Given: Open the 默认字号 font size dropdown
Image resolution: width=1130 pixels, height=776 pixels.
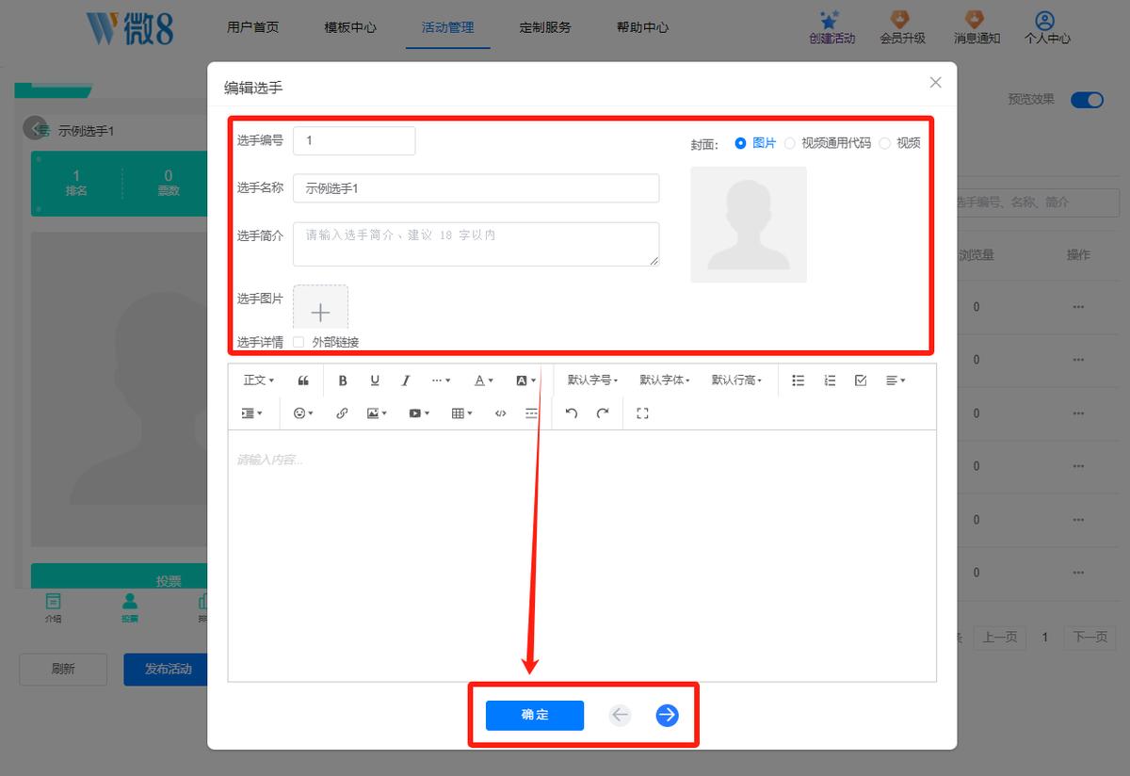Looking at the screenshot, I should point(592,380).
